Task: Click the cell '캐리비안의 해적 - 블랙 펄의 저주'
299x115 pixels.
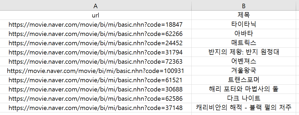Action: click(244, 108)
